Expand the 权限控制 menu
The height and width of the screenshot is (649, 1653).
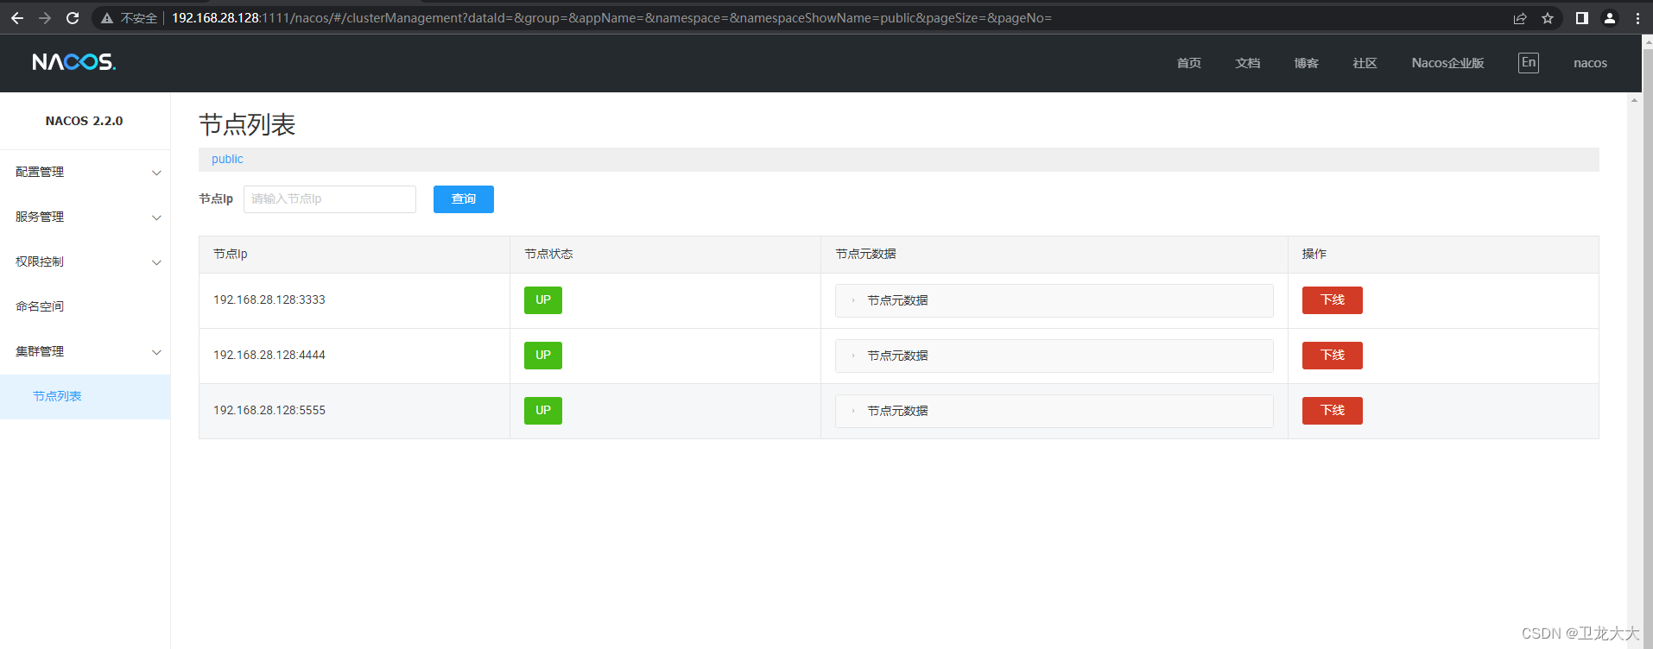coord(85,262)
